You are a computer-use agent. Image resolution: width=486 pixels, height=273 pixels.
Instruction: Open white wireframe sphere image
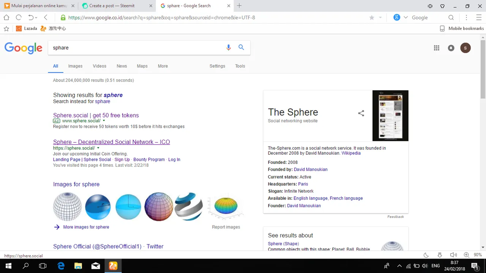click(x=68, y=207)
